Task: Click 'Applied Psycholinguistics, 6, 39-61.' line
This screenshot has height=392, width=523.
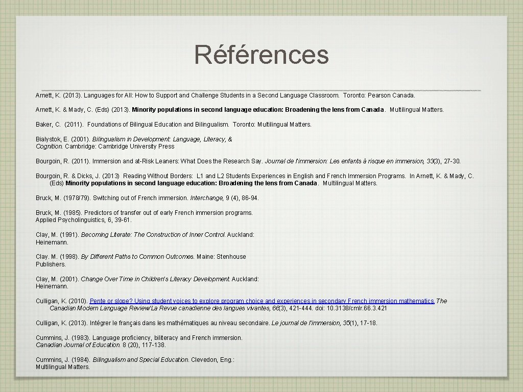Action: [84, 220]
